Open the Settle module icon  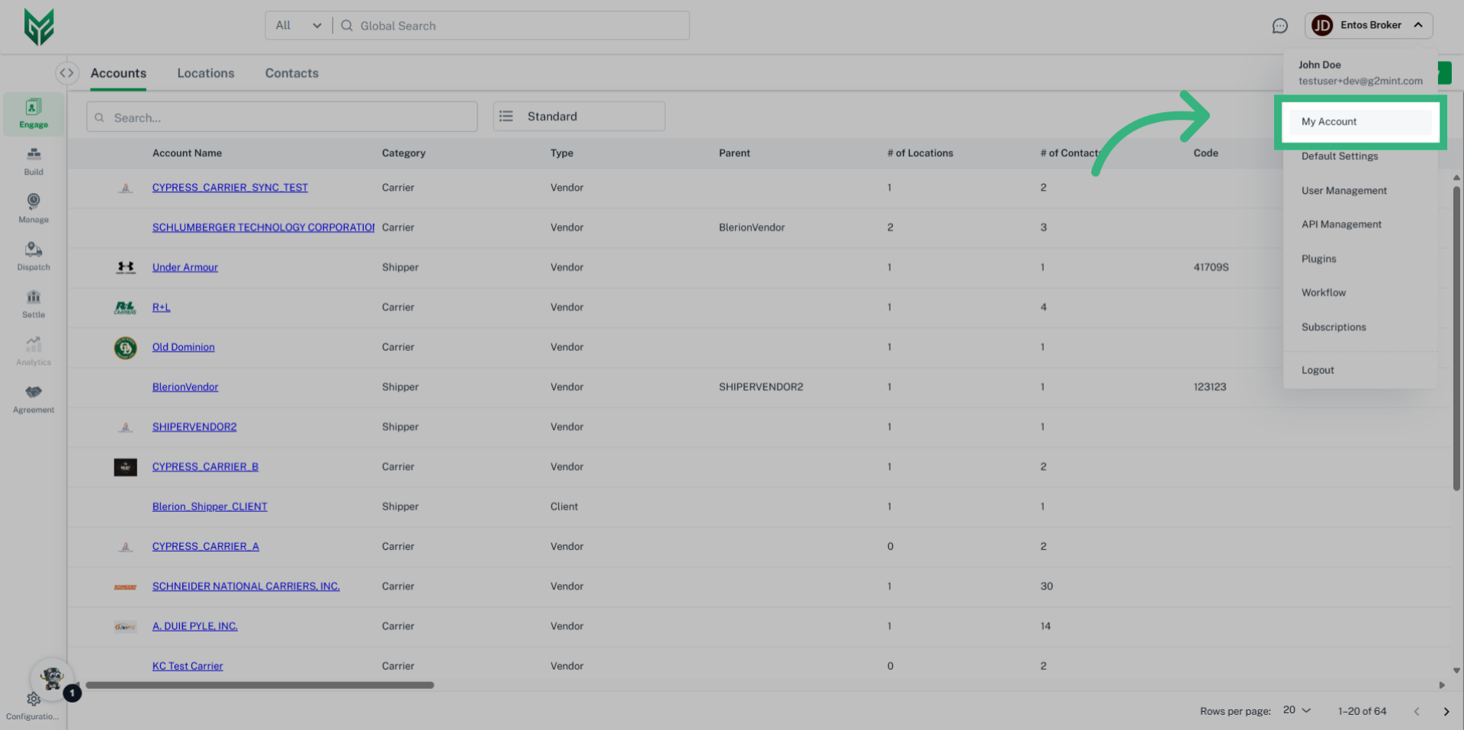(34, 304)
